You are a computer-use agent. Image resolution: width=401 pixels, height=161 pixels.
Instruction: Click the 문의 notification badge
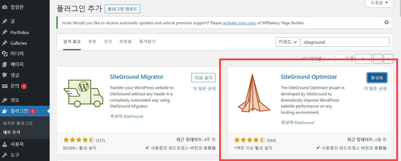click(x=24, y=86)
